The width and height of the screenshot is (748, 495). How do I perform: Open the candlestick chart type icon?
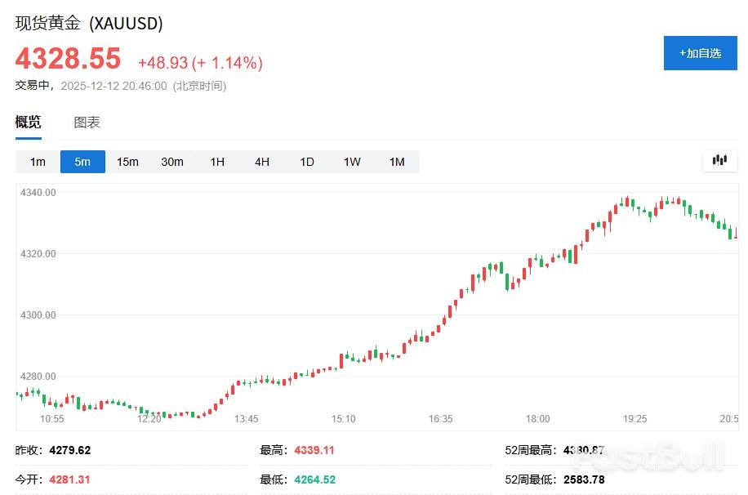(719, 161)
